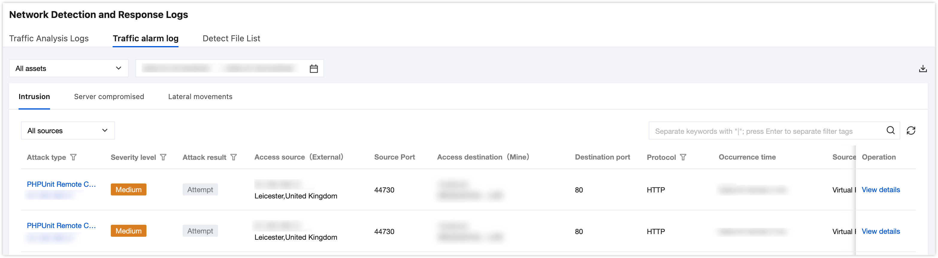Open first PHPUnit Remote C... attack link

click(x=61, y=184)
